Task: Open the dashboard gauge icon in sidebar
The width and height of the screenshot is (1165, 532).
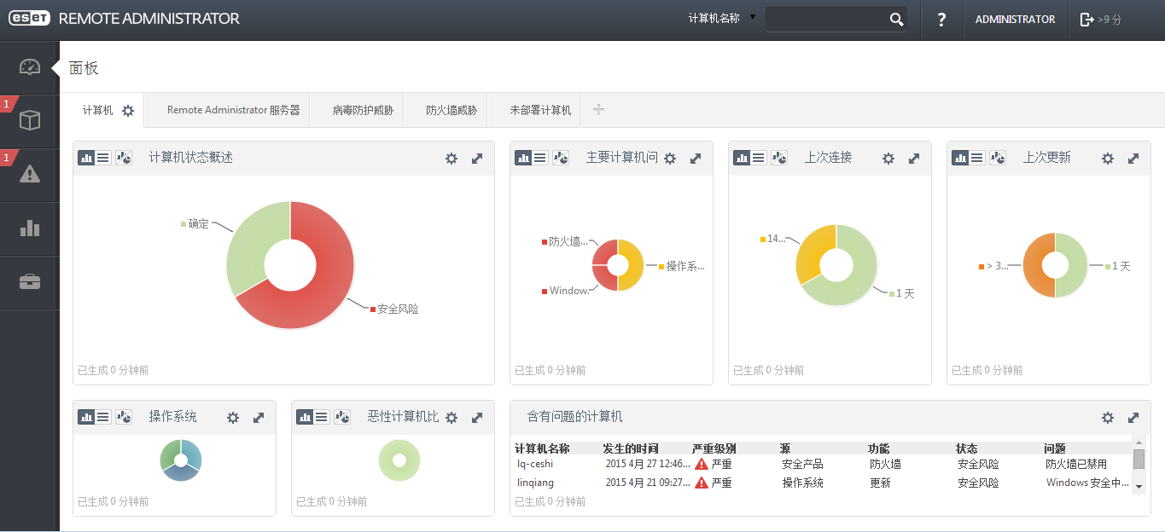Action: pyautogui.click(x=30, y=67)
